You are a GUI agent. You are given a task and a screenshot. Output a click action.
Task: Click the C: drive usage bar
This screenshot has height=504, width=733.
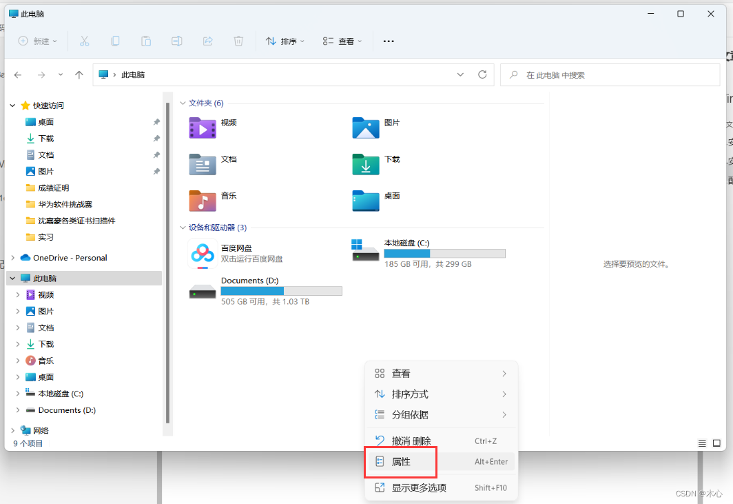444,253
